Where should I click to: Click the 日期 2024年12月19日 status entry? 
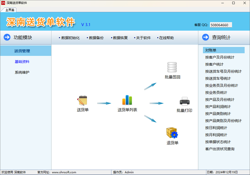point(222,172)
